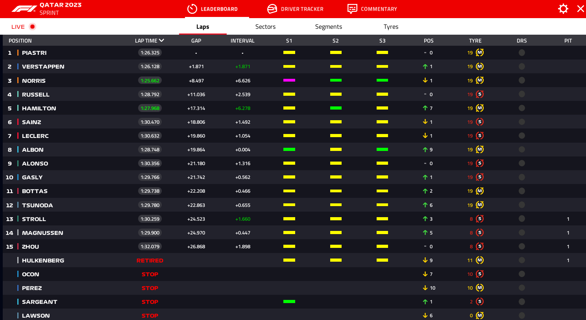Click the TYRE column header

tap(475, 41)
